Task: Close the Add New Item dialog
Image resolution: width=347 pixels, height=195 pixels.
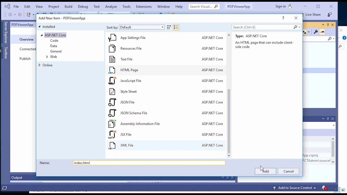Action: (x=296, y=18)
